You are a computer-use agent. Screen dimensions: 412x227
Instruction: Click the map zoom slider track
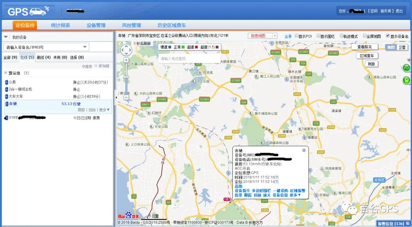pyautogui.click(x=126, y=79)
